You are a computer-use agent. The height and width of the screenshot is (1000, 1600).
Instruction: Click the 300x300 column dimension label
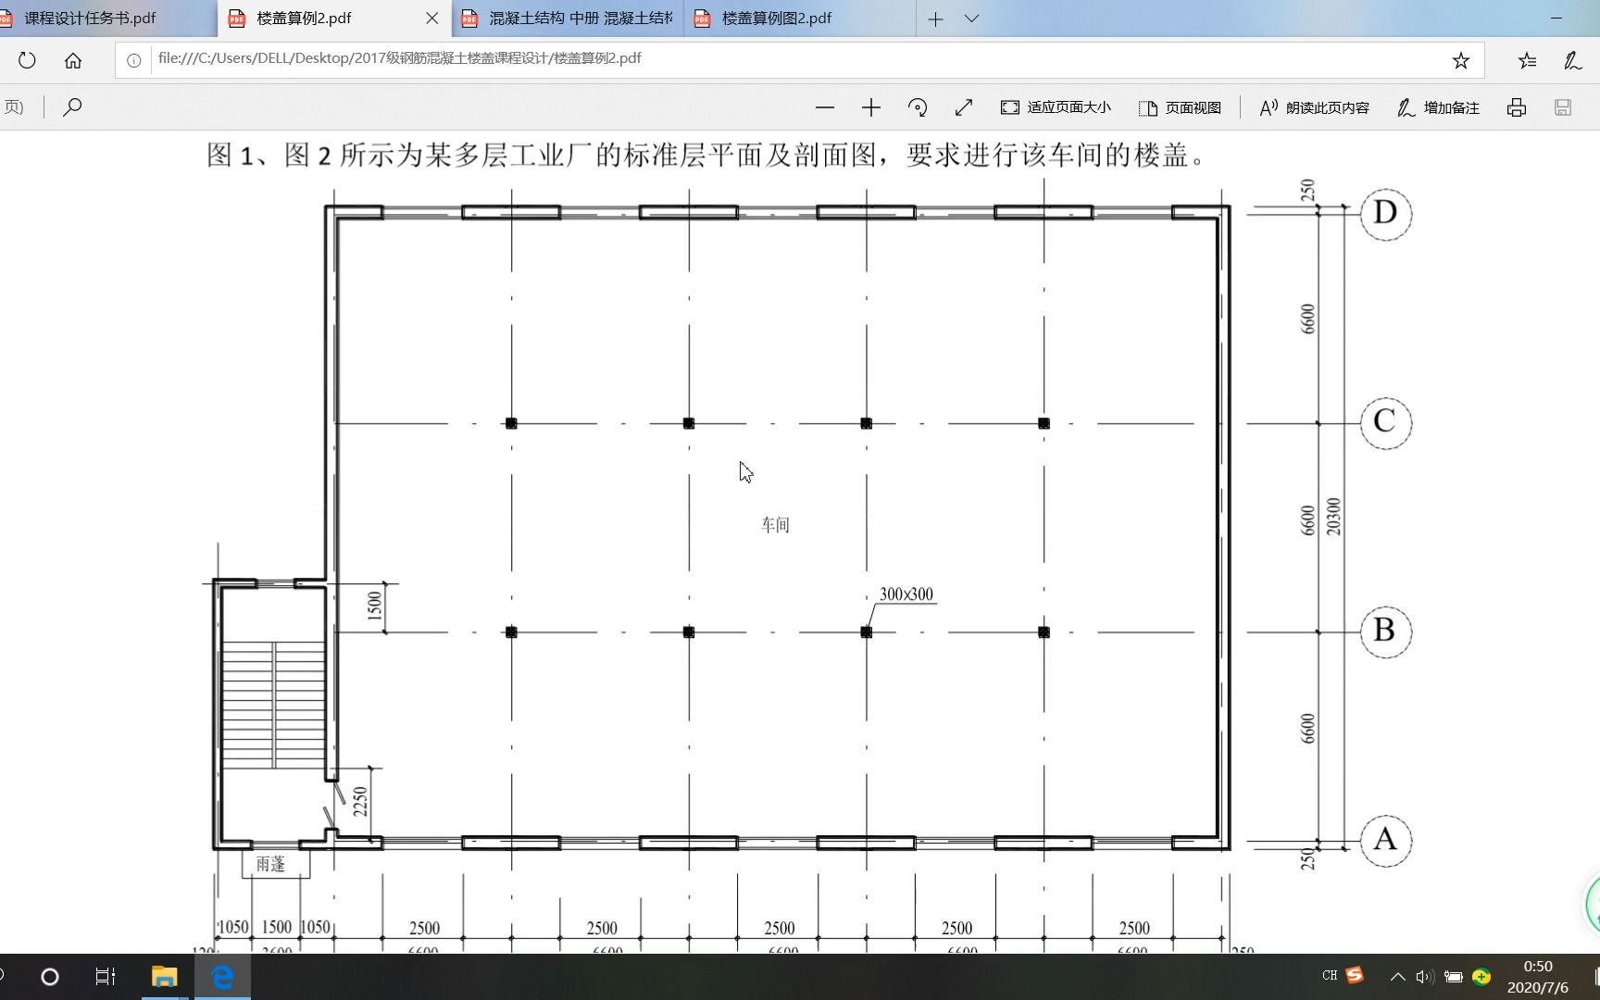(906, 594)
